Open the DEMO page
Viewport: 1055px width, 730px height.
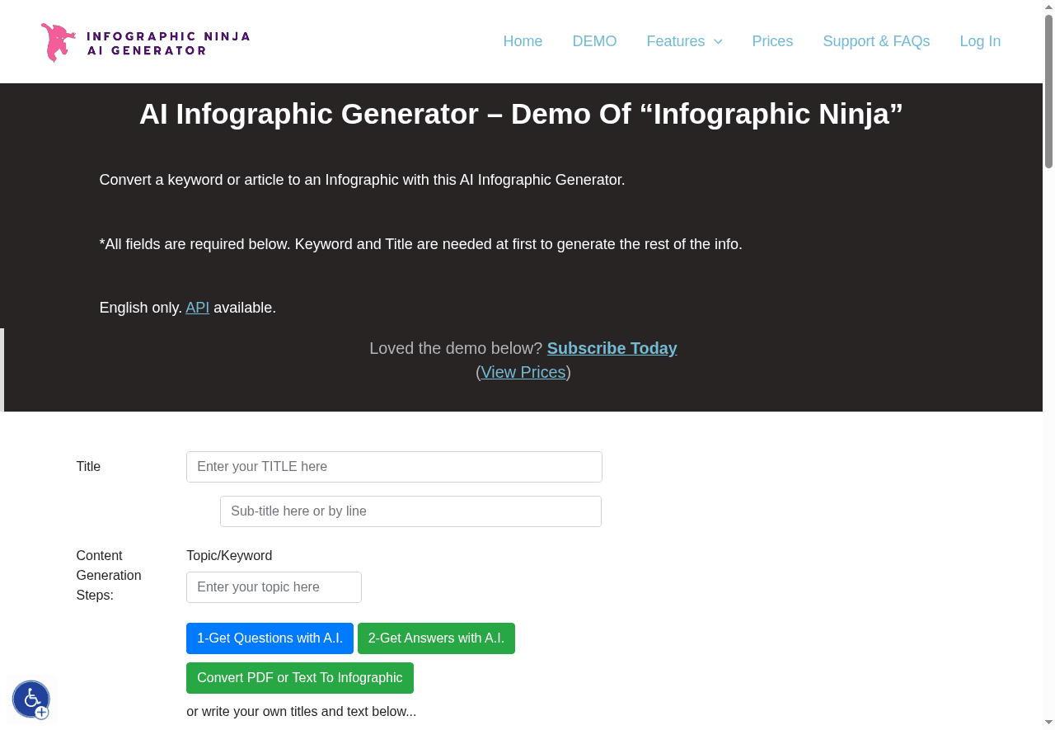594,41
